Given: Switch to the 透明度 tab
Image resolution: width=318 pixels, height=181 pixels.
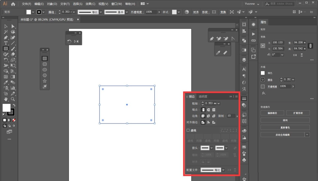Looking at the screenshot, I should (203, 97).
